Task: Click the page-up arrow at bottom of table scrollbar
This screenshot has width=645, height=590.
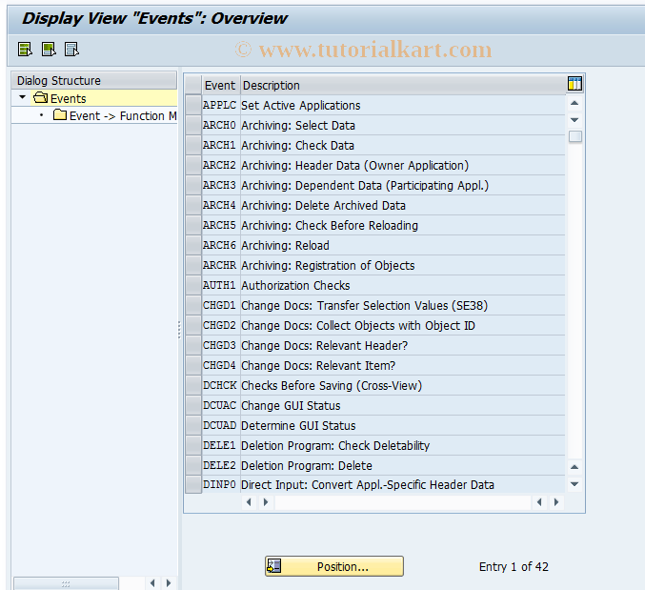Action: coord(574,467)
